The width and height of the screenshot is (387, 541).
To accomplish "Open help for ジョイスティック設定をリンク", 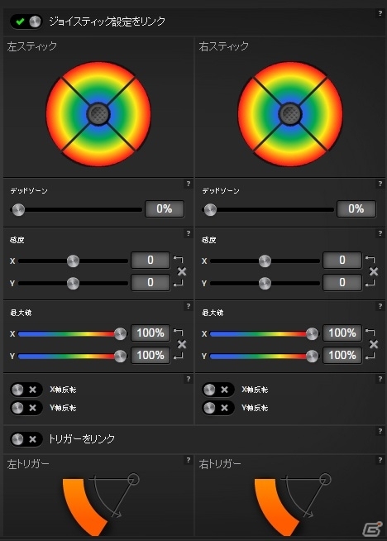I will point(380,13).
